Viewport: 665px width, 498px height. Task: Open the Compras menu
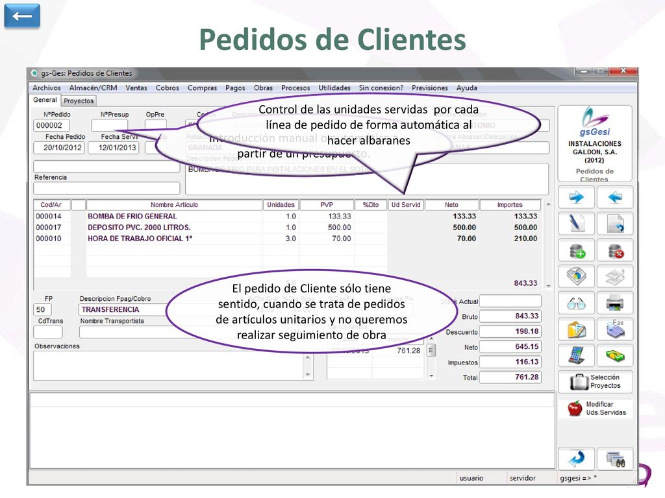pos(203,88)
